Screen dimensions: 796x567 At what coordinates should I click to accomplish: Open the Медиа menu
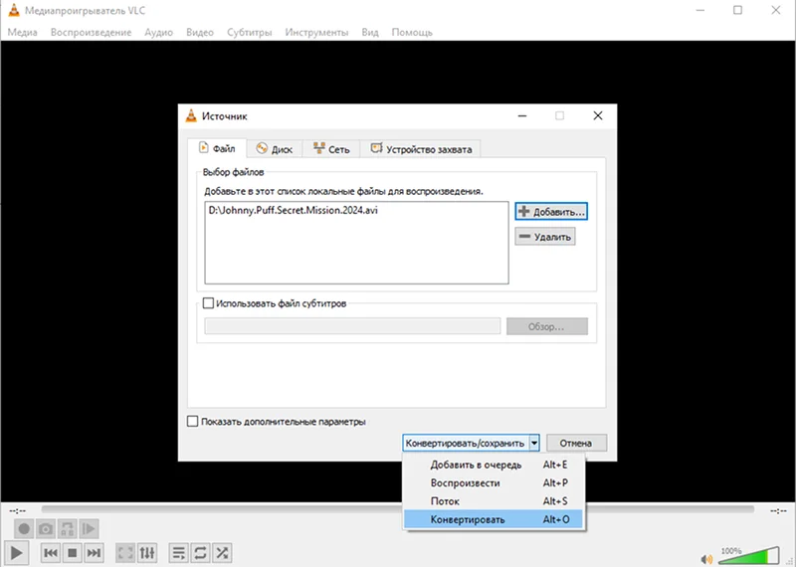tap(22, 32)
